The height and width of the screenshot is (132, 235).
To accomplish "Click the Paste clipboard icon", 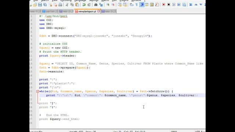I will [77, 5].
